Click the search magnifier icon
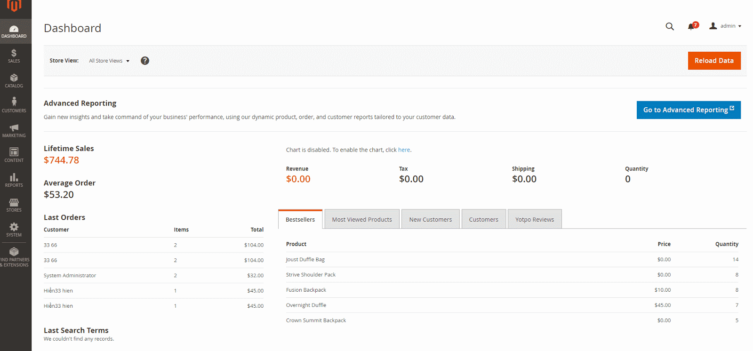Screen dimensions: 753x351 670,26
